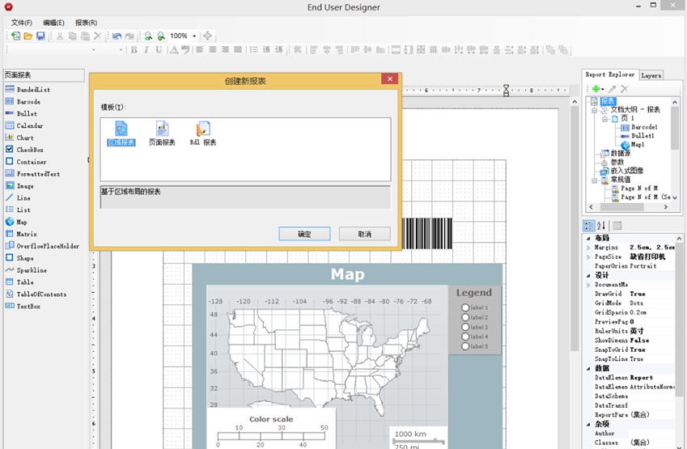Choose the Sparkline tool in the toolbox
687x449 pixels.
tap(31, 270)
